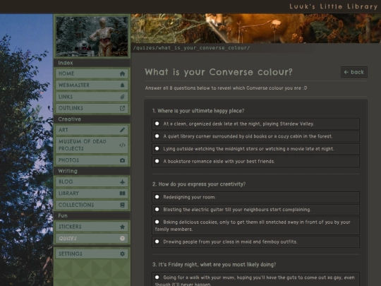Viewport: 381px width, 286px height.
Task: Click the star icon beside STICKERS
Action: [x=122, y=227]
